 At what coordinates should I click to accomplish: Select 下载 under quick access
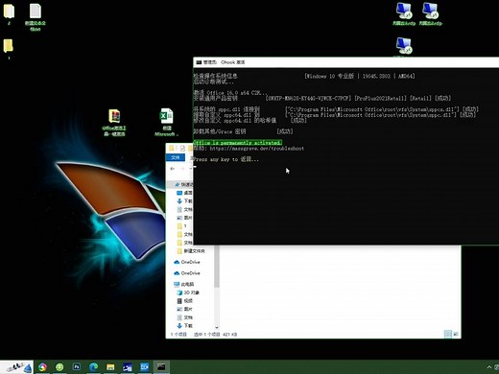(184, 201)
